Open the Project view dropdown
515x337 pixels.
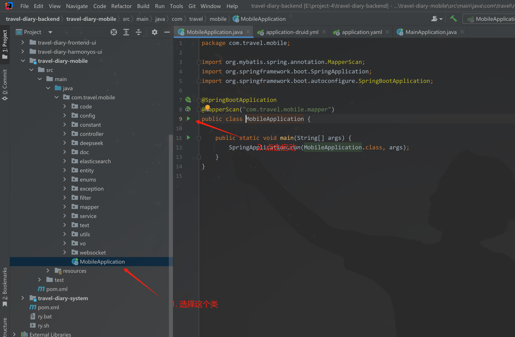(x=50, y=32)
